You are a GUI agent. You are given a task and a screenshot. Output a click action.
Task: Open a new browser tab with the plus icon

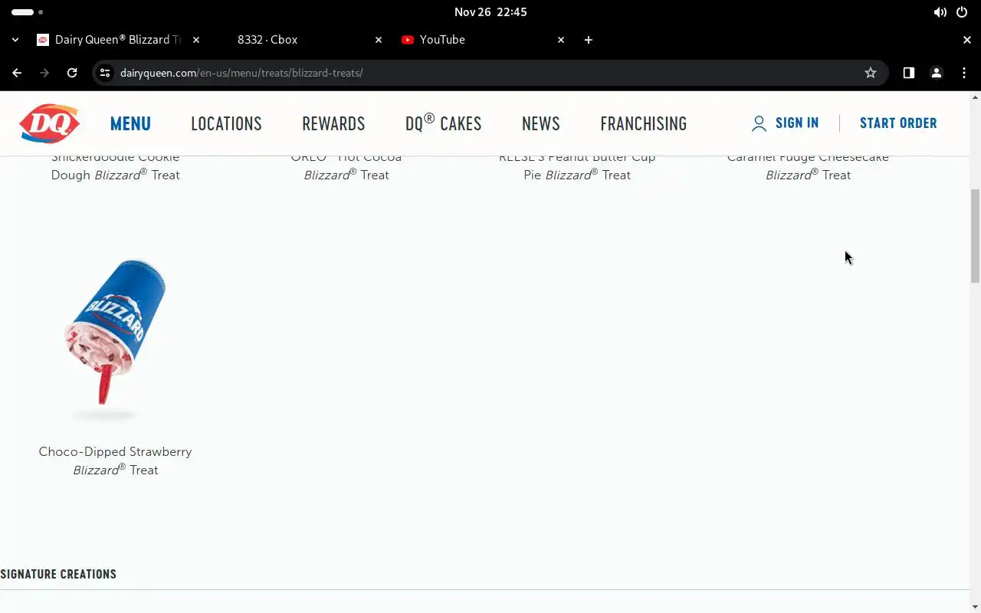click(589, 40)
